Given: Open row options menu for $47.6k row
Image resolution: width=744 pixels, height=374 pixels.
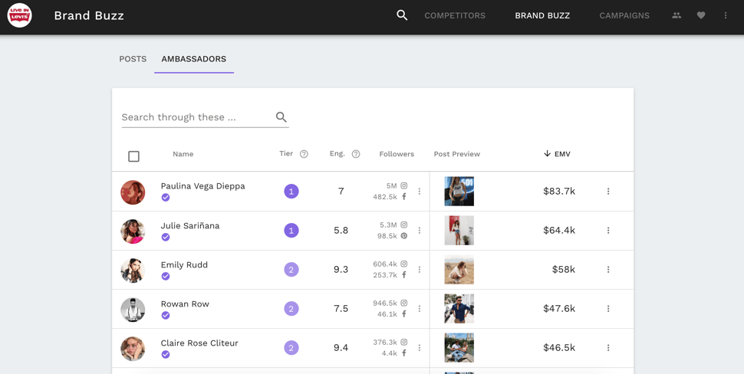Looking at the screenshot, I should pyautogui.click(x=608, y=309).
